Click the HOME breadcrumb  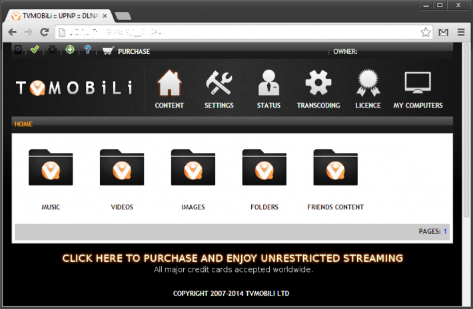point(23,124)
